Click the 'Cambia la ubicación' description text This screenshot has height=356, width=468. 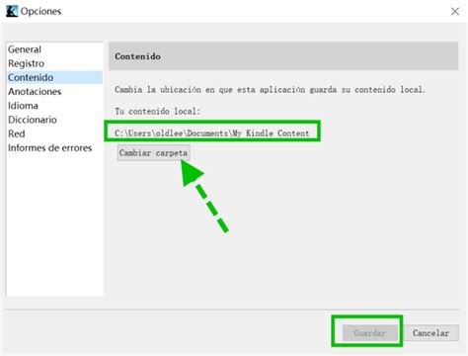click(270, 90)
